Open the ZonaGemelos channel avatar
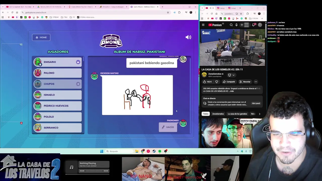Screen dimensions: 322x181 204,75
